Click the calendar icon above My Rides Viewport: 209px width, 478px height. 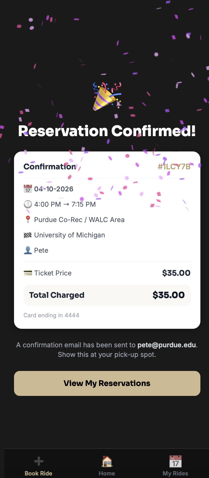tap(175, 461)
